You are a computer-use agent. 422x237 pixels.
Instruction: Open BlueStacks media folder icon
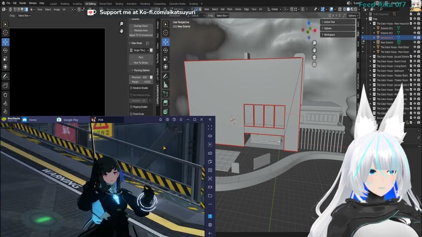pos(210,196)
